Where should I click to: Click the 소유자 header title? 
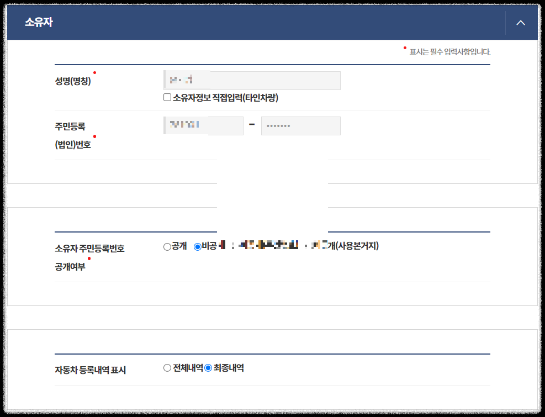39,22
